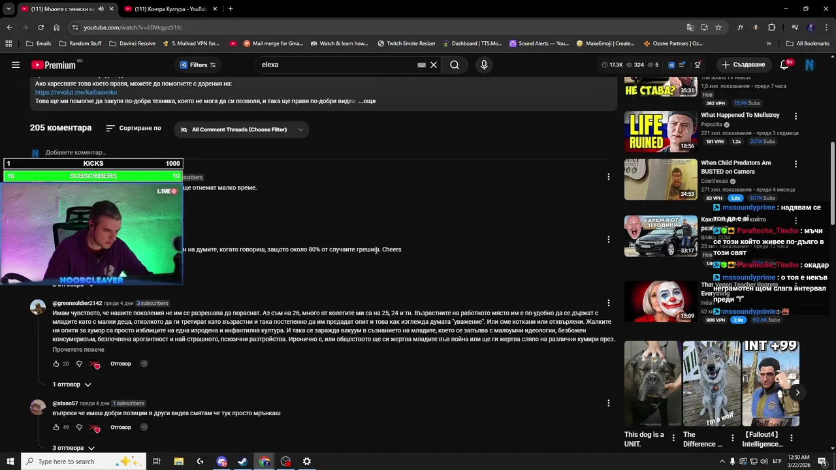The height and width of the screenshot is (470, 836).
Task: Click the magnifier search button
Action: click(455, 65)
